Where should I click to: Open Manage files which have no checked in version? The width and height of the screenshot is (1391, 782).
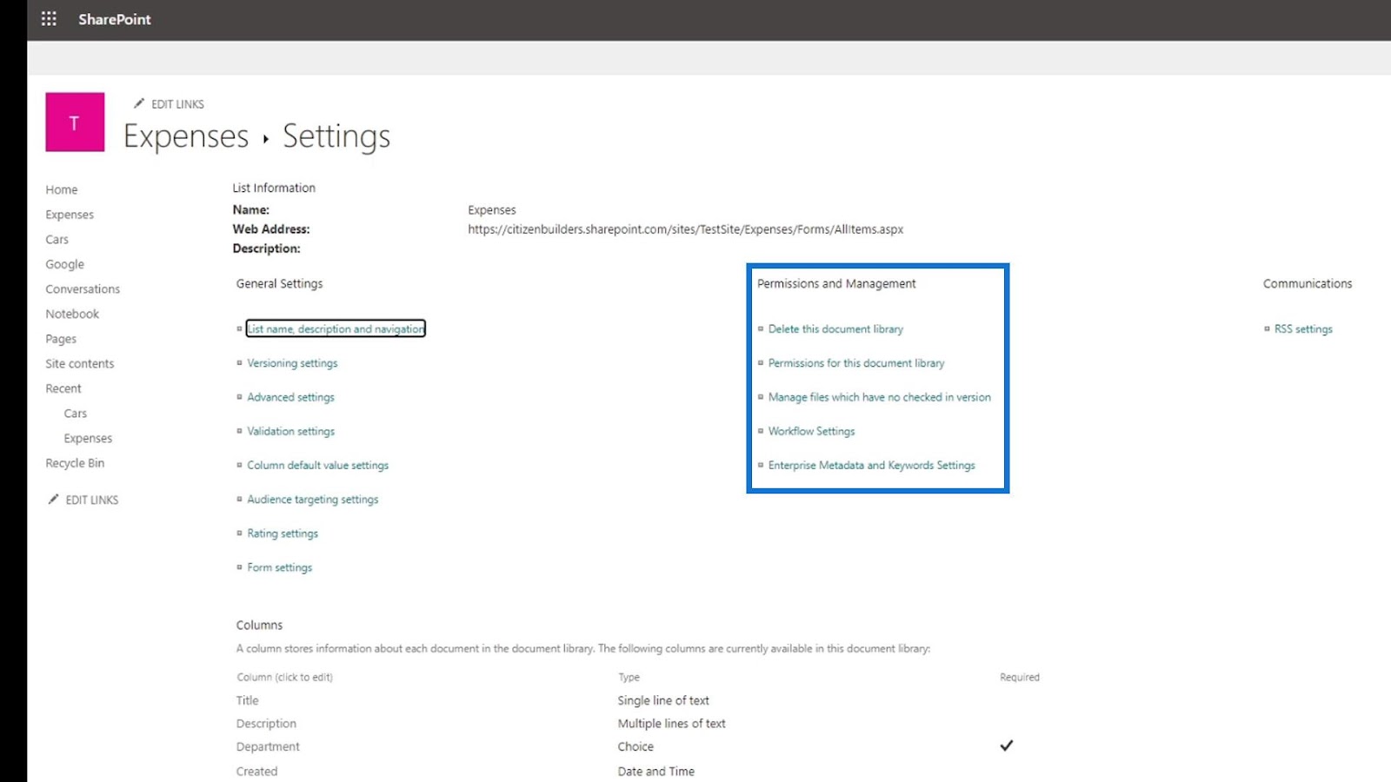[x=880, y=397]
